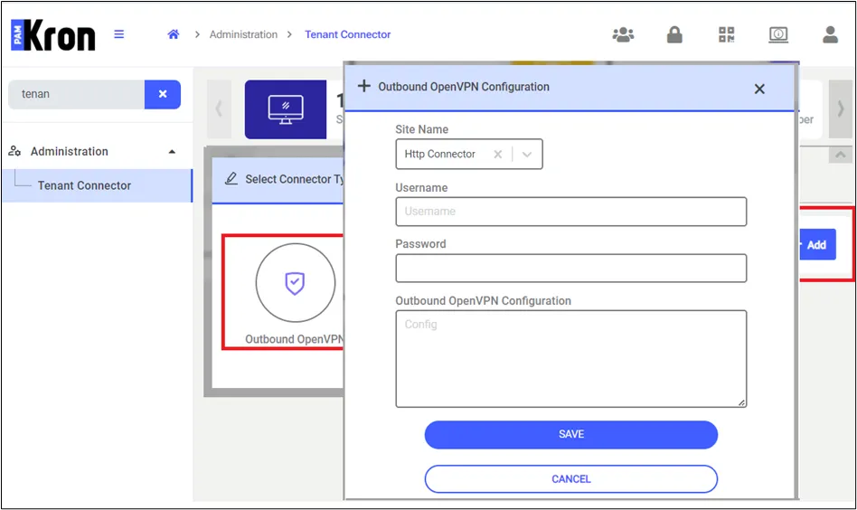The height and width of the screenshot is (510, 857).
Task: Open Administration breadcrumb link
Action: [x=243, y=34]
